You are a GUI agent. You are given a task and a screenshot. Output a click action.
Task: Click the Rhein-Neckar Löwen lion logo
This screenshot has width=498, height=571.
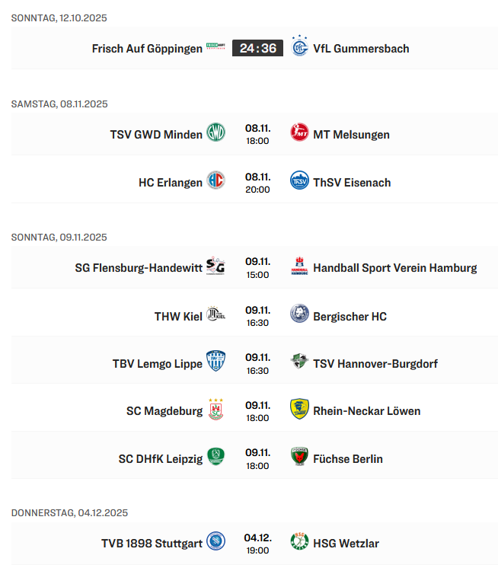299,410
